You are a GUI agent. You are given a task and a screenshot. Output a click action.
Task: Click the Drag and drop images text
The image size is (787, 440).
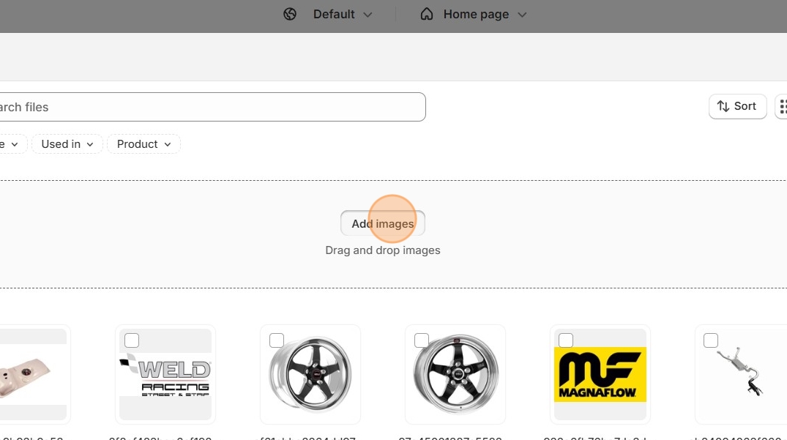[x=382, y=250]
